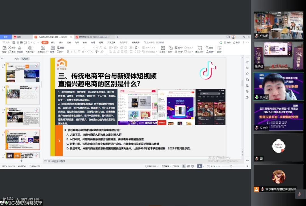
Task: Toggle the Notes (备注) pane button
Action: click(166, 166)
